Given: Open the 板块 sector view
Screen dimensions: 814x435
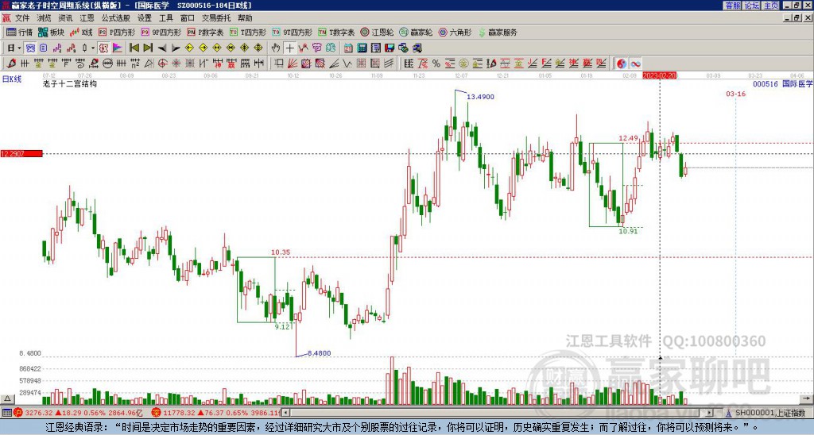Looking at the screenshot, I should pyautogui.click(x=52, y=32).
